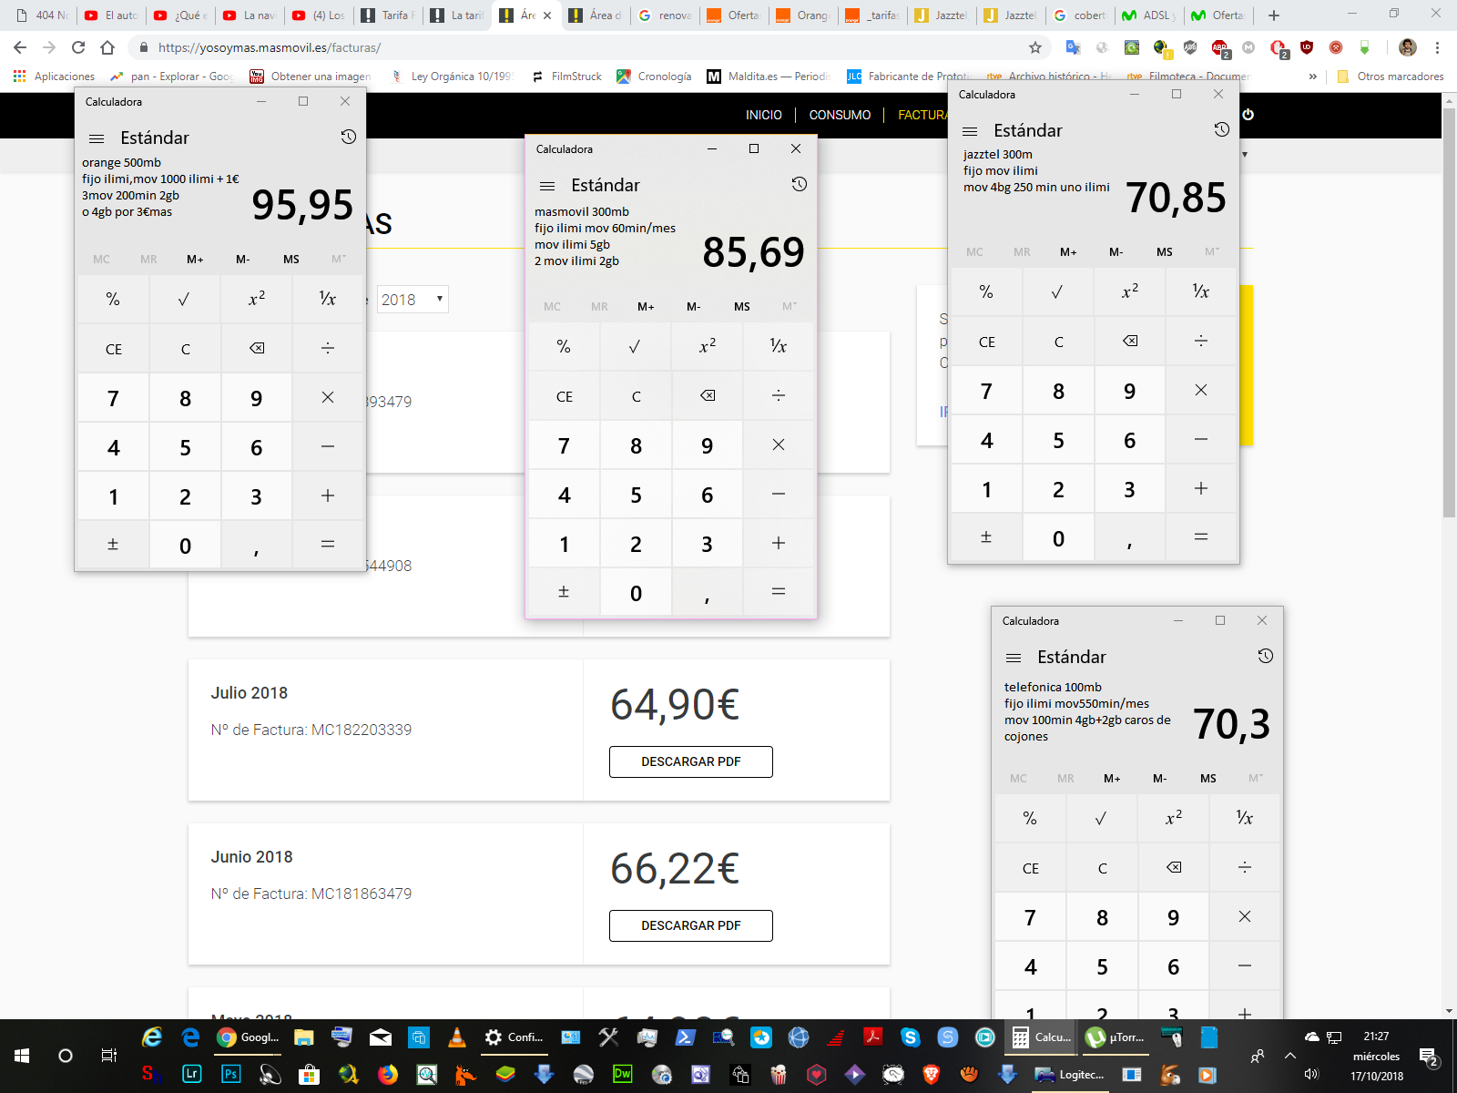Viewport: 1457px width, 1093px height.
Task: Open hamburger menu in the jazztel 300m calculator
Action: pyautogui.click(x=970, y=131)
